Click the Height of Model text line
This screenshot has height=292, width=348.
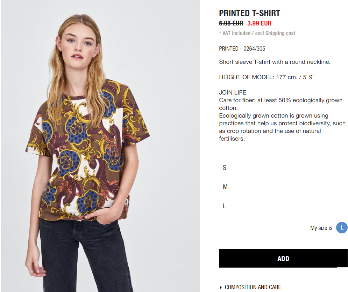(267, 77)
